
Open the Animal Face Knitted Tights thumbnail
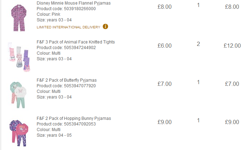coord(19,57)
